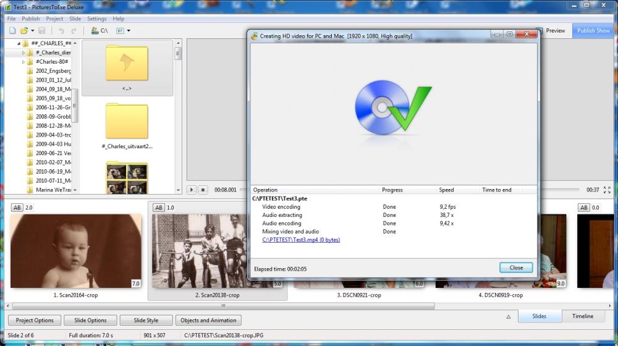The width and height of the screenshot is (618, 346).
Task: Close the video creation dialog with Close
Action: [516, 268]
